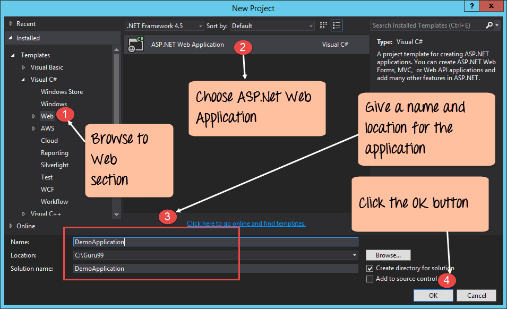
Task: Toggle Create directory for solution checkbox
Action: (370, 268)
